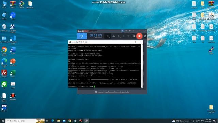Open Mail app from taskbar
218x123 pixels.
tap(64, 121)
